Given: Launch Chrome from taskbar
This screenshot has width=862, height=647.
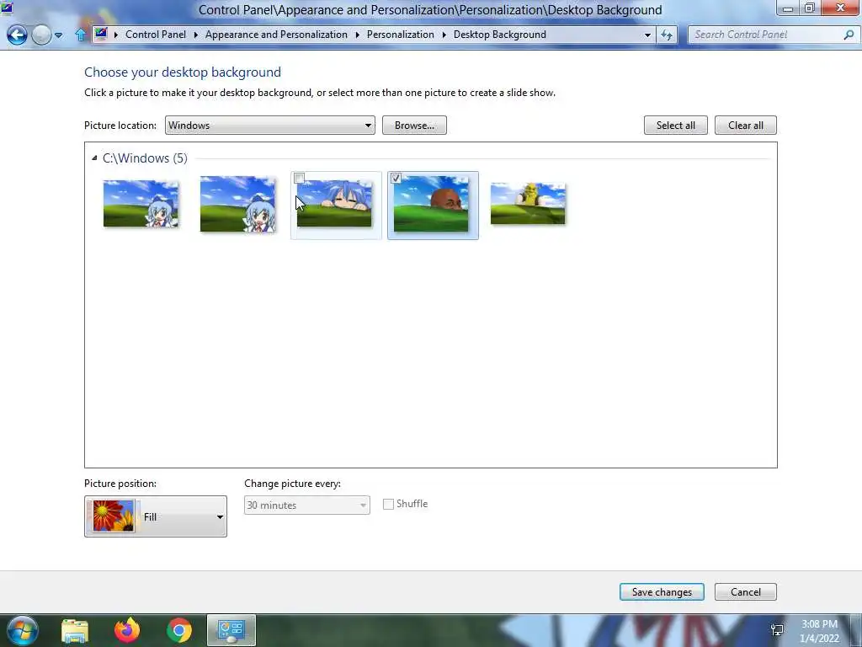Looking at the screenshot, I should pos(179,630).
